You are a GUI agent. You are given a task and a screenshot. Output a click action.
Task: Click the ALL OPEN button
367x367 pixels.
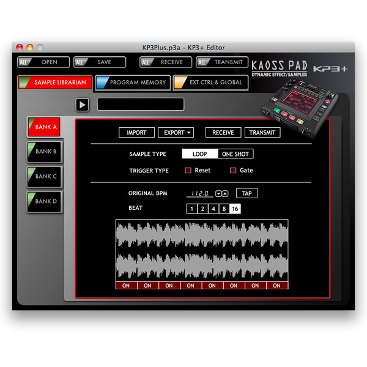(43, 62)
